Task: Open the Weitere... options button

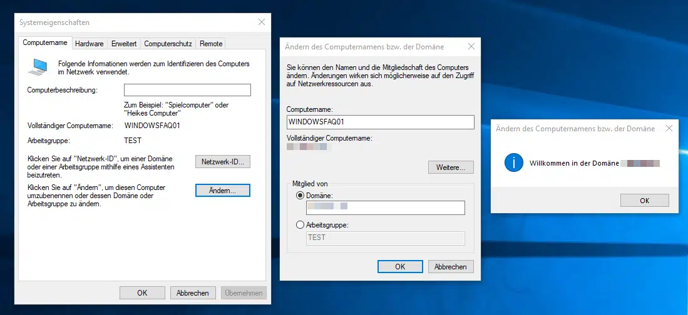Action: coord(451,167)
